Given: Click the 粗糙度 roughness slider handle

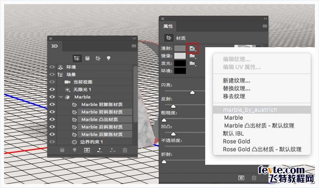Looking at the screenshot, I should pyautogui.click(x=164, y=120).
